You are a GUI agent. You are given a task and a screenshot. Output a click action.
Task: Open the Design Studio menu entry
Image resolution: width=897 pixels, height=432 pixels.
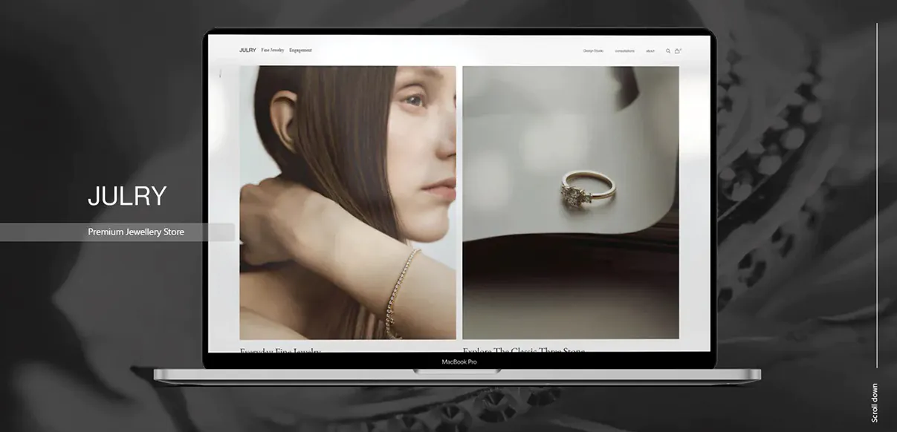click(x=592, y=50)
